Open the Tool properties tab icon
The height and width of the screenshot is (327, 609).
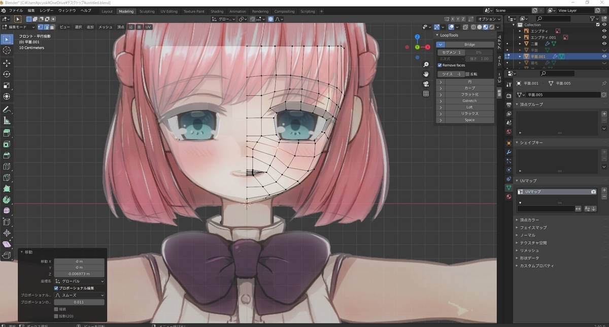click(509, 84)
